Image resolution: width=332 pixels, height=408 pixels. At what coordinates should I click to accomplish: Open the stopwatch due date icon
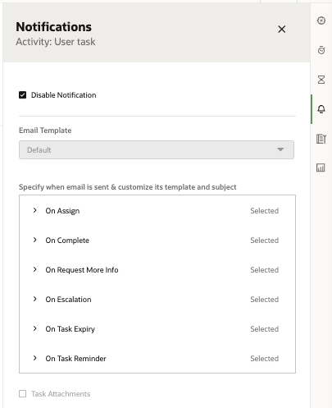click(321, 50)
